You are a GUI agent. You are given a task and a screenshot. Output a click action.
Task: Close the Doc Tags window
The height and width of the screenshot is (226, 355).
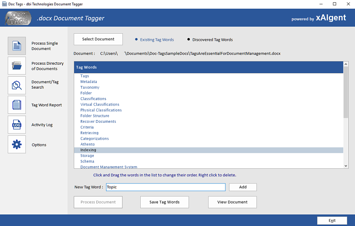pyautogui.click(x=348, y=4)
